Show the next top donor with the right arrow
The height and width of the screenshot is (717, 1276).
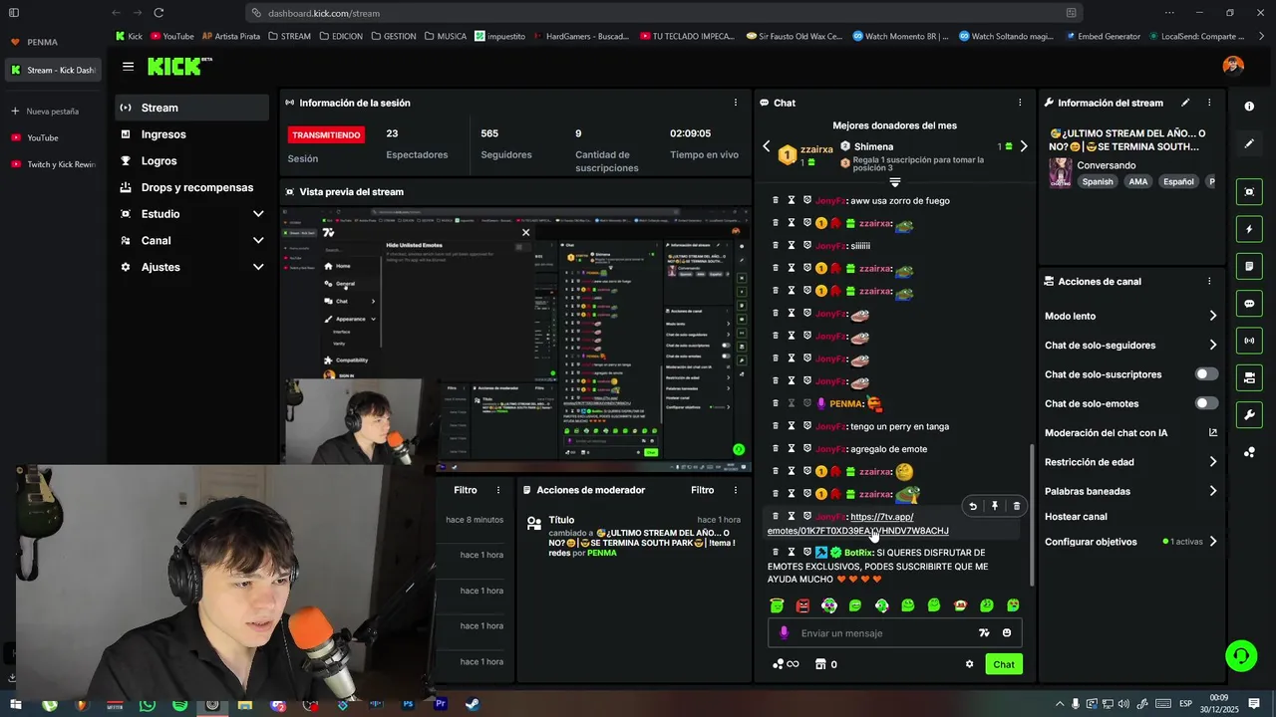pyautogui.click(x=1023, y=146)
